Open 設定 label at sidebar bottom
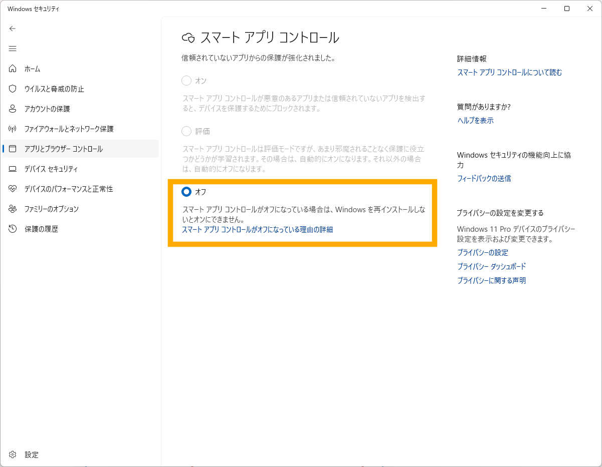602x467 pixels. click(x=32, y=454)
